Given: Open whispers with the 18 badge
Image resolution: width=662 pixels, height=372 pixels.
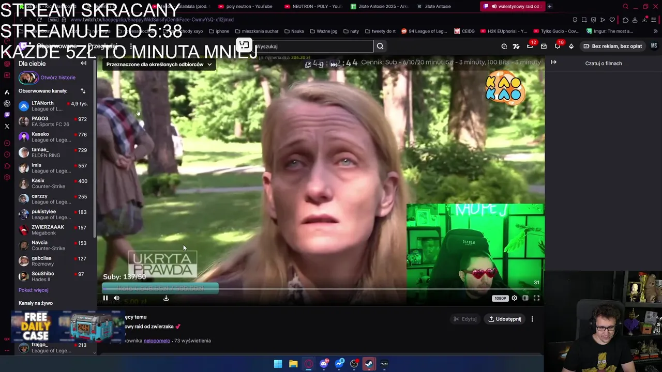Looking at the screenshot, I should (x=558, y=46).
